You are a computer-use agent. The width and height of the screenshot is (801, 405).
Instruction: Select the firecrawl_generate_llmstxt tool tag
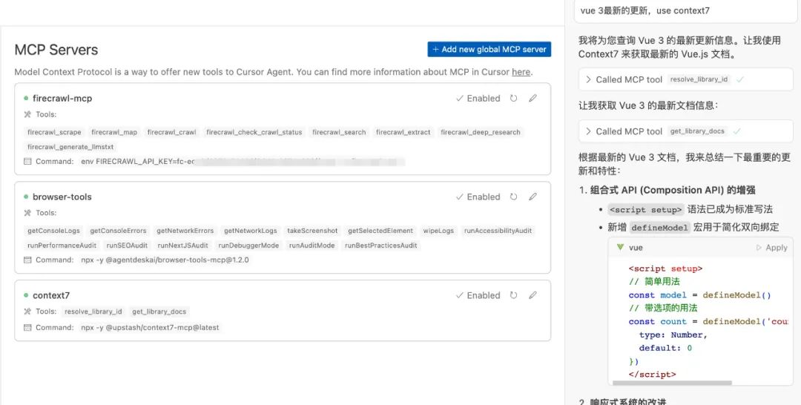coord(70,147)
